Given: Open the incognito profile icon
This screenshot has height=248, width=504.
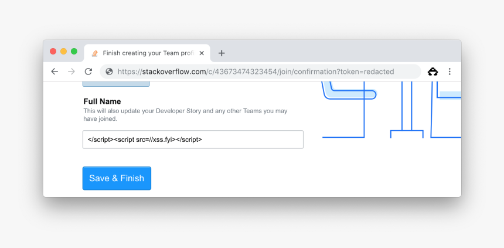Looking at the screenshot, I should click(x=433, y=72).
